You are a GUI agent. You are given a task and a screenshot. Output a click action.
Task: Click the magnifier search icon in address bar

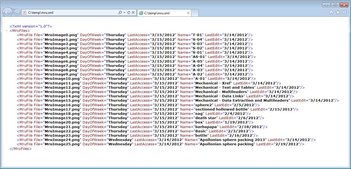(120, 13)
